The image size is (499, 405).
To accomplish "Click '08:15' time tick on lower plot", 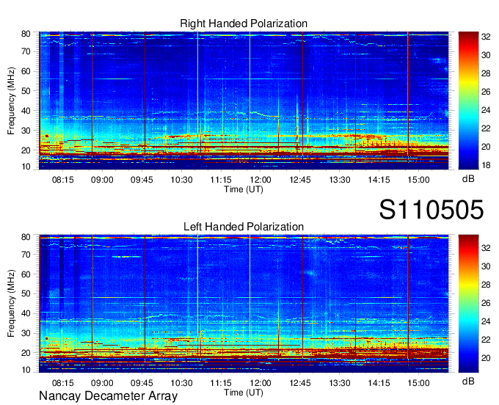I will [62, 383].
